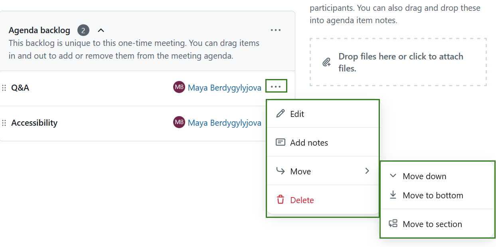Select Edit from the context menu
This screenshot has width=496, height=247.
coord(297,114)
